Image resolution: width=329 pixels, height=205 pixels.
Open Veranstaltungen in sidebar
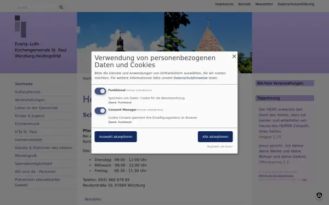(x=30, y=100)
